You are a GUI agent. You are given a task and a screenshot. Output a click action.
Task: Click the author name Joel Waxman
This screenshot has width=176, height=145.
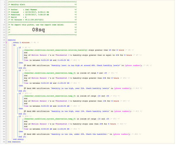click(x=31, y=10)
